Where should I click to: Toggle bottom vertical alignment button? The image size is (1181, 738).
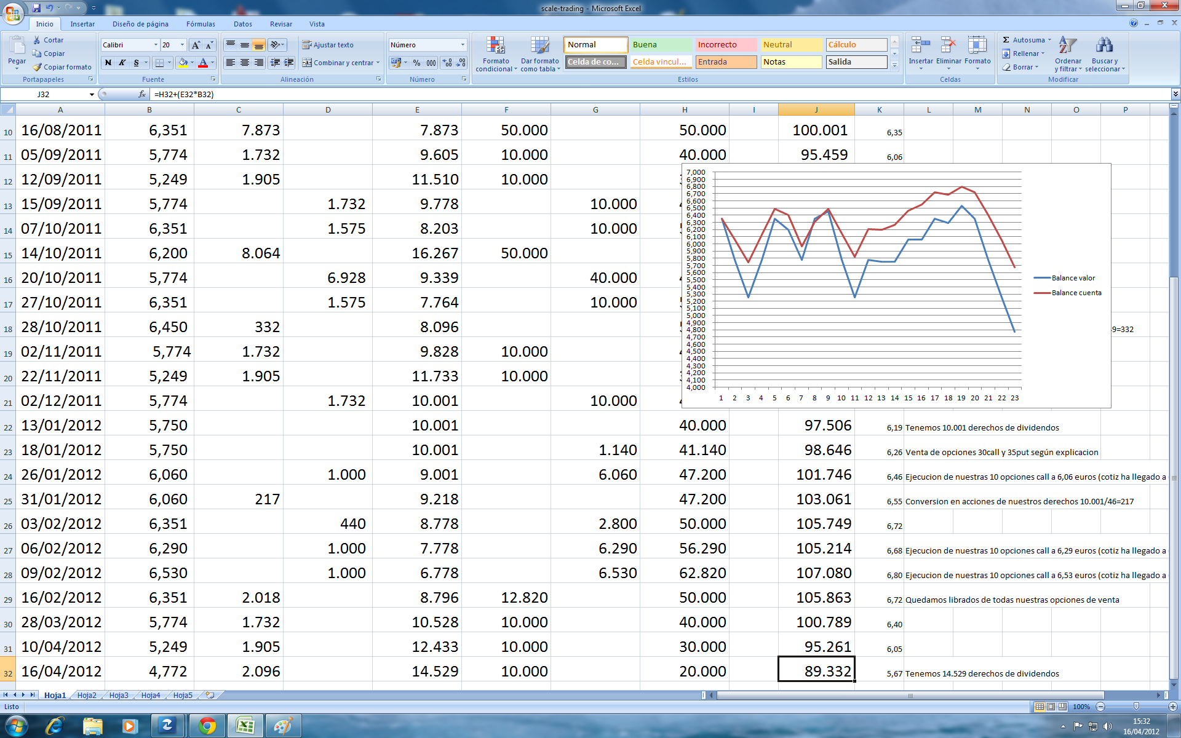(x=259, y=45)
